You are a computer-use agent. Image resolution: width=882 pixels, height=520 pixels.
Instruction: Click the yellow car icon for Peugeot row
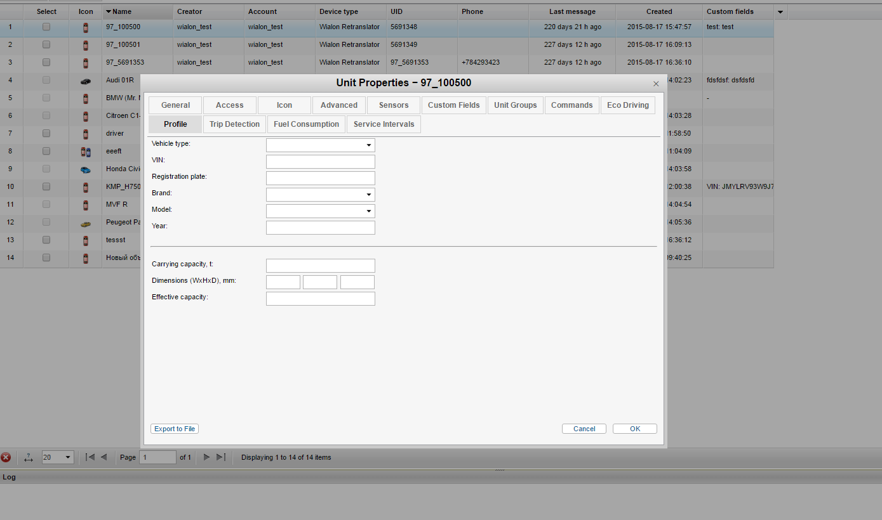click(86, 223)
